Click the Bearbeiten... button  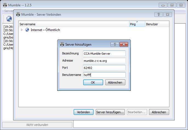tap(137, 112)
